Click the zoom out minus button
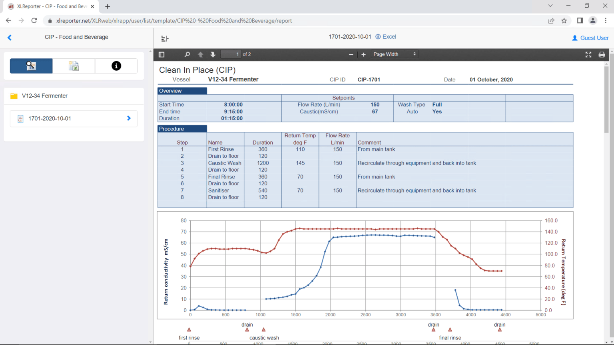 pos(351,54)
